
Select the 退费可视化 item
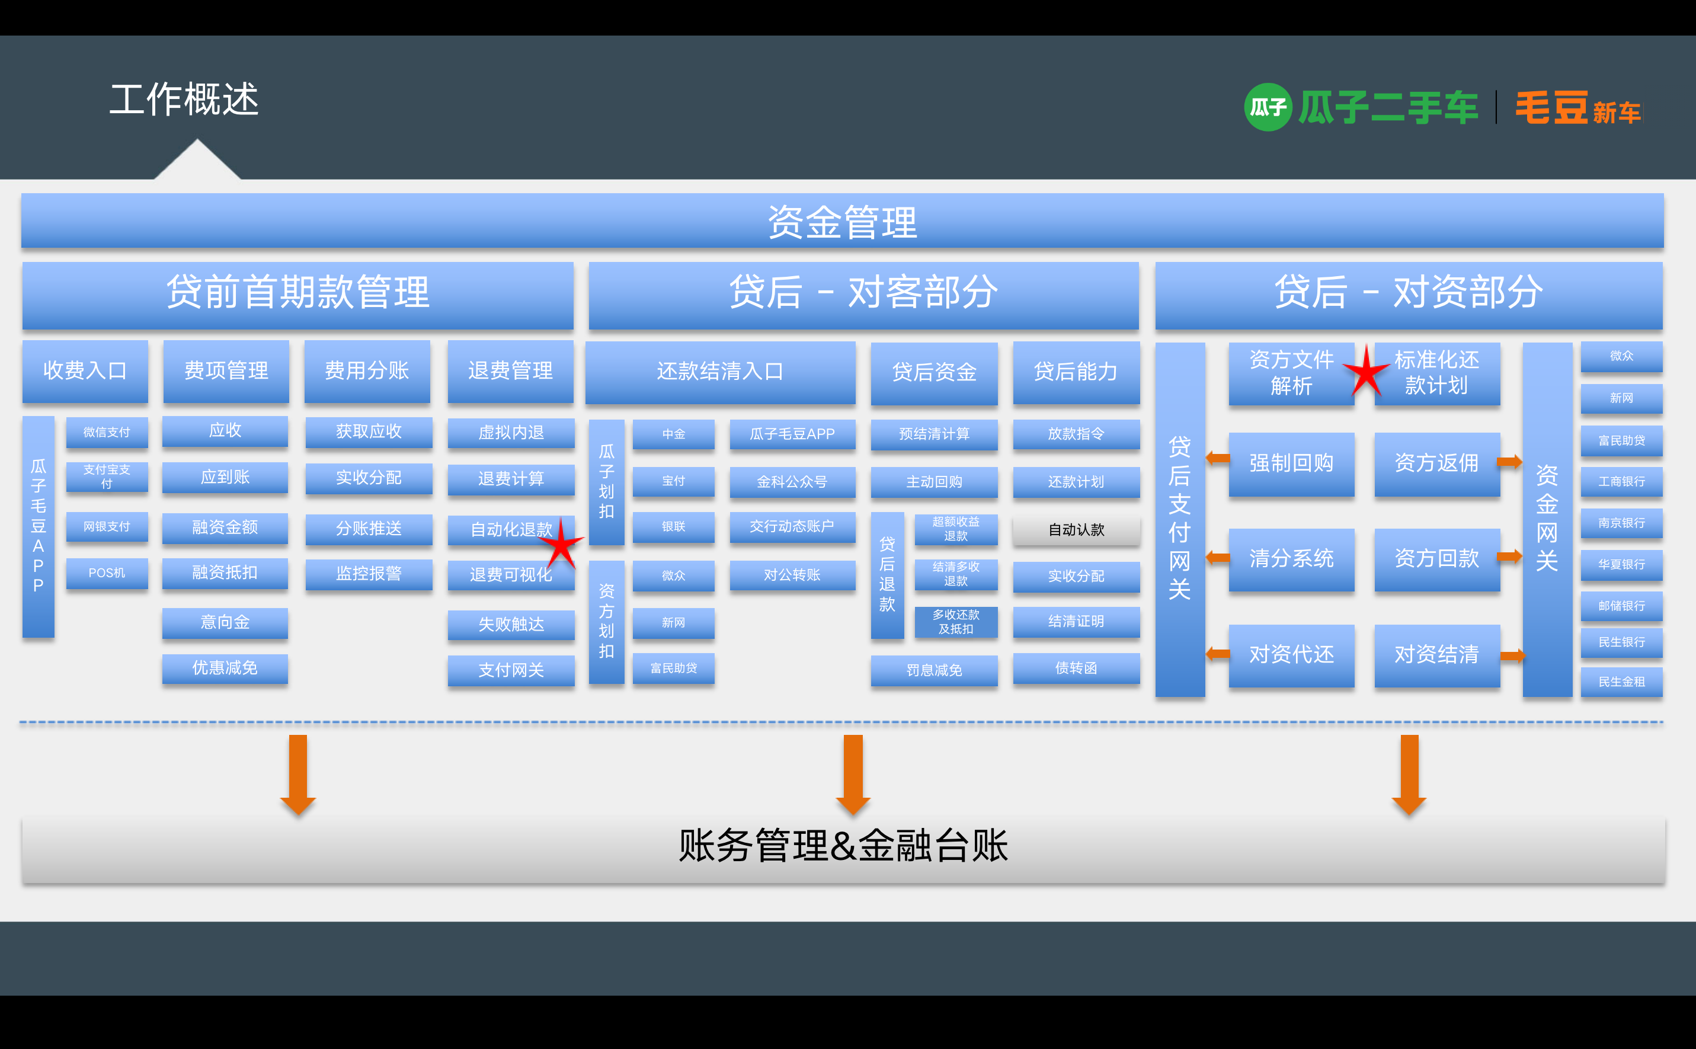point(511,575)
